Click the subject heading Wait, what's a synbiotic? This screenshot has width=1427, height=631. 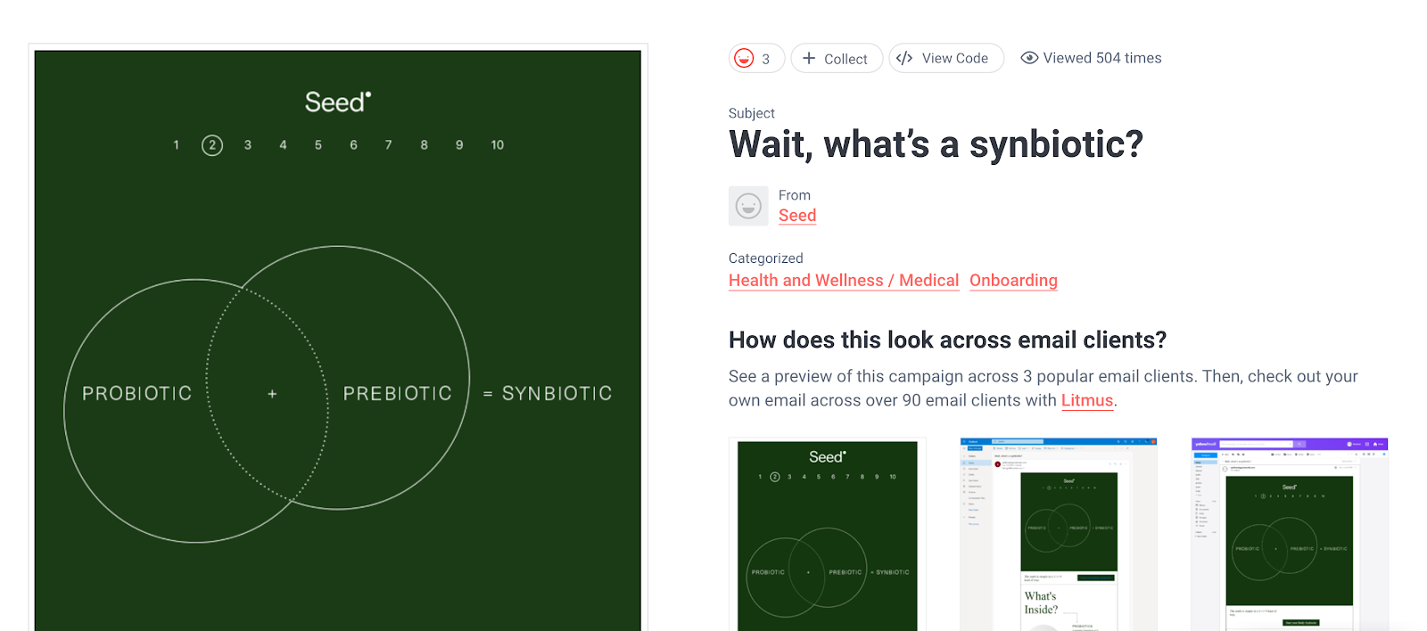[936, 144]
